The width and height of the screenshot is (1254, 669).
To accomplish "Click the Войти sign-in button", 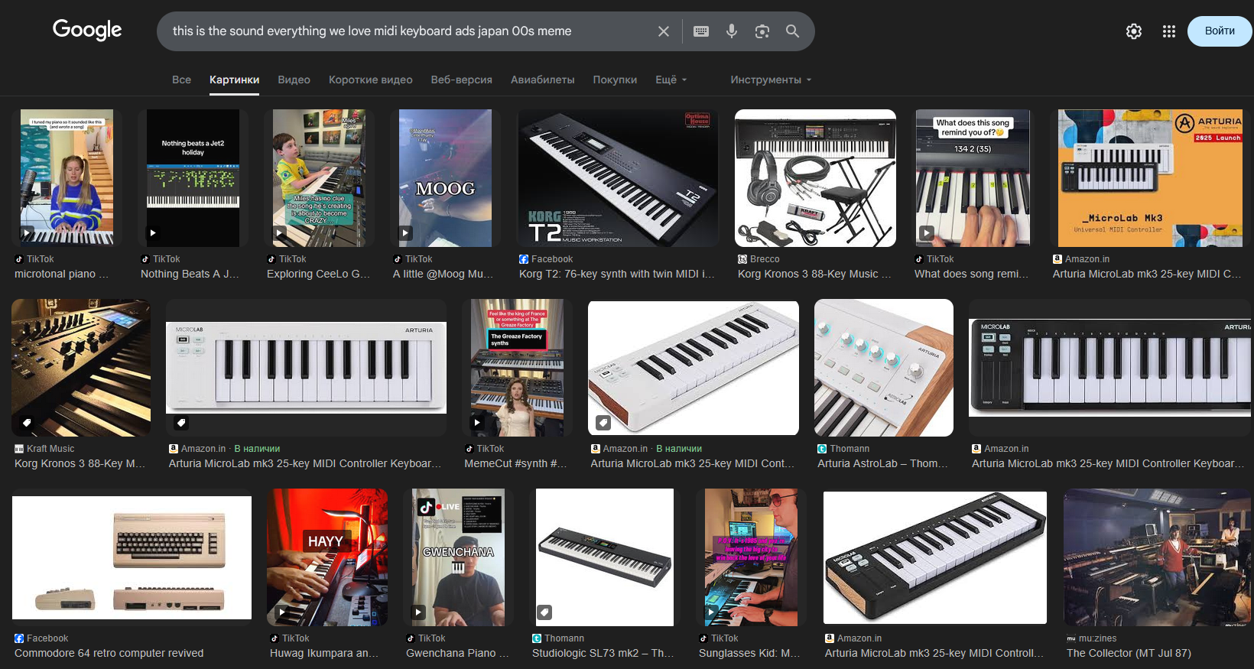I will (x=1220, y=31).
